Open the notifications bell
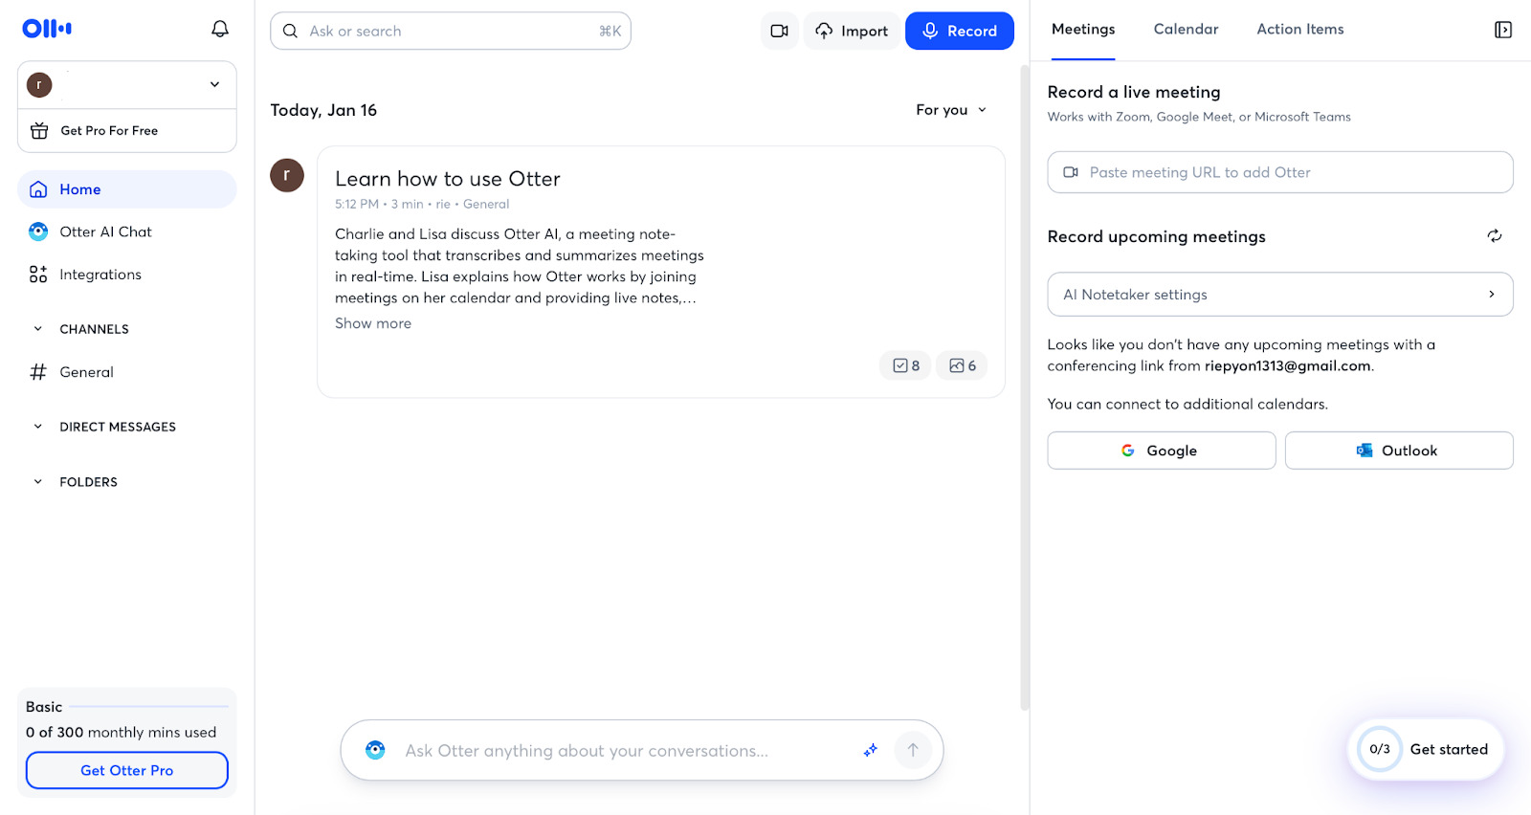The height and width of the screenshot is (815, 1531). (220, 30)
